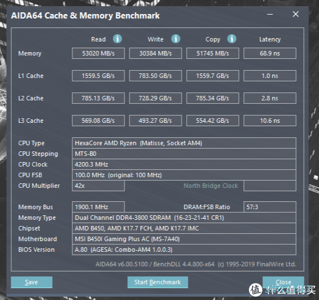This screenshot has width=319, height=300.
Task: Click the Latency column header label
Action: [270, 39]
